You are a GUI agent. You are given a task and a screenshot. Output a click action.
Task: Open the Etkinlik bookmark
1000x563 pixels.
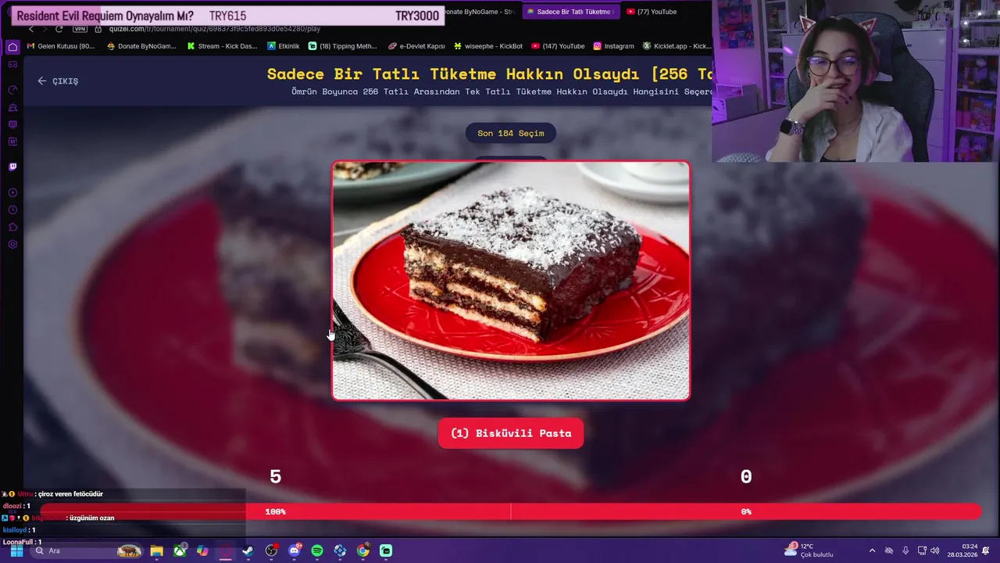[x=284, y=46]
